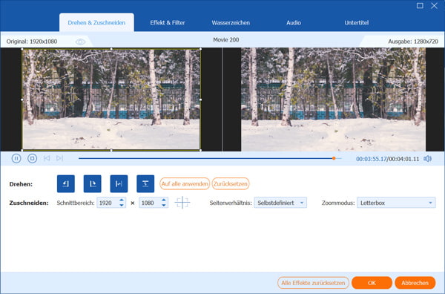
Task: Rotate video 90 degrees left
Action: pos(66,184)
